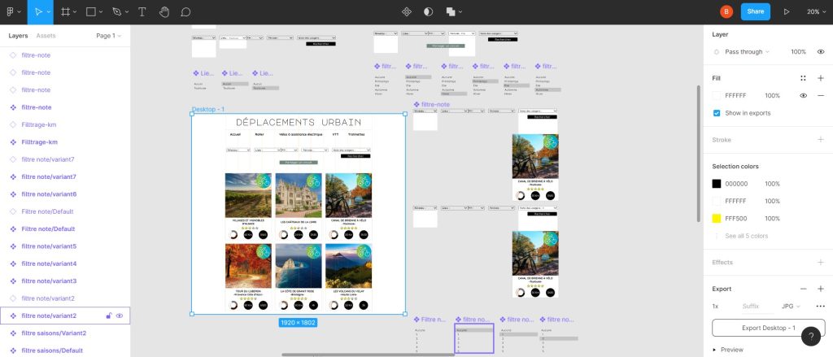Click the Create component icon

pyautogui.click(x=407, y=11)
